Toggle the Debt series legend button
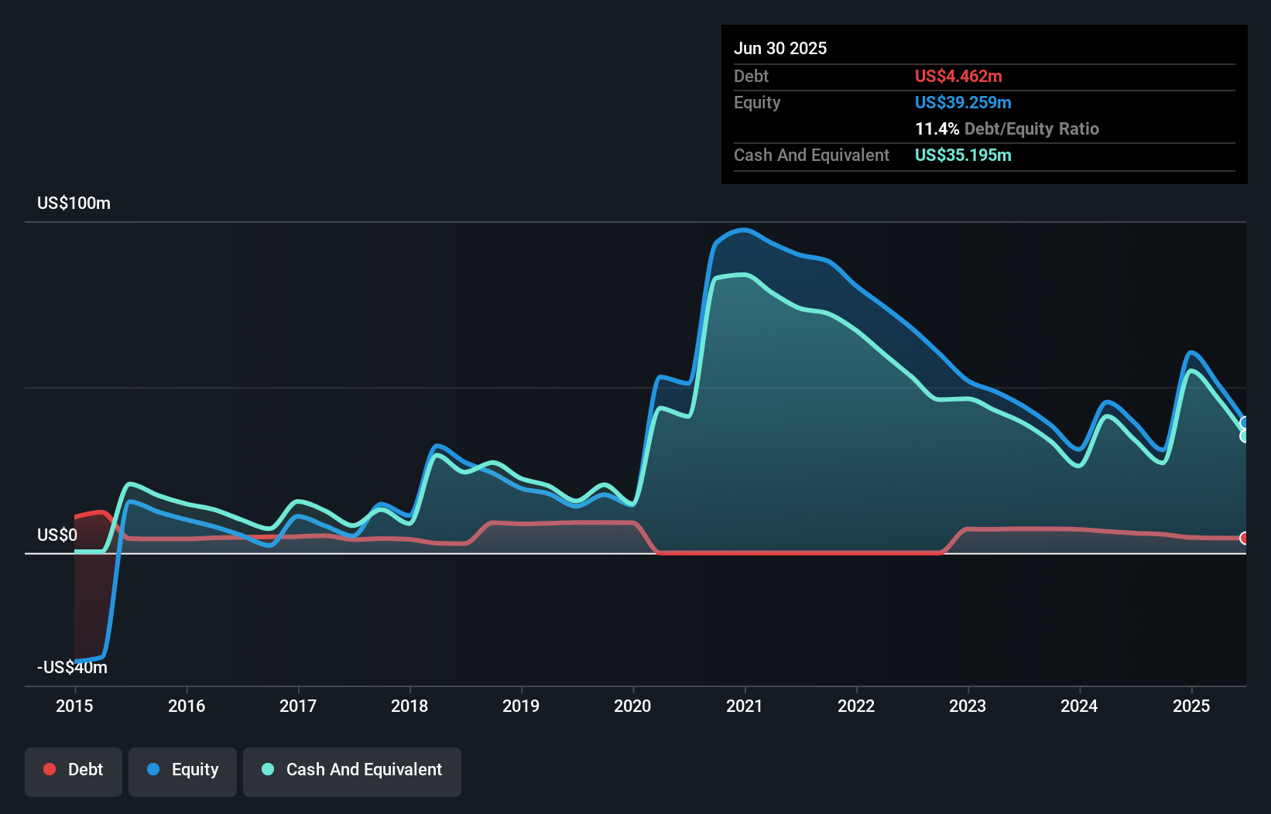Screen dimensions: 1271x814 click(x=74, y=771)
